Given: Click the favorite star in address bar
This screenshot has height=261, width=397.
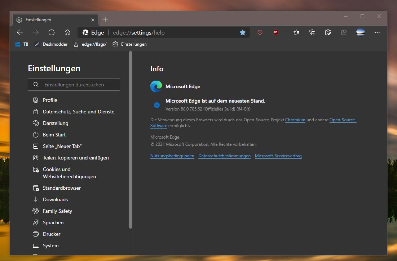Looking at the screenshot, I should 243,32.
